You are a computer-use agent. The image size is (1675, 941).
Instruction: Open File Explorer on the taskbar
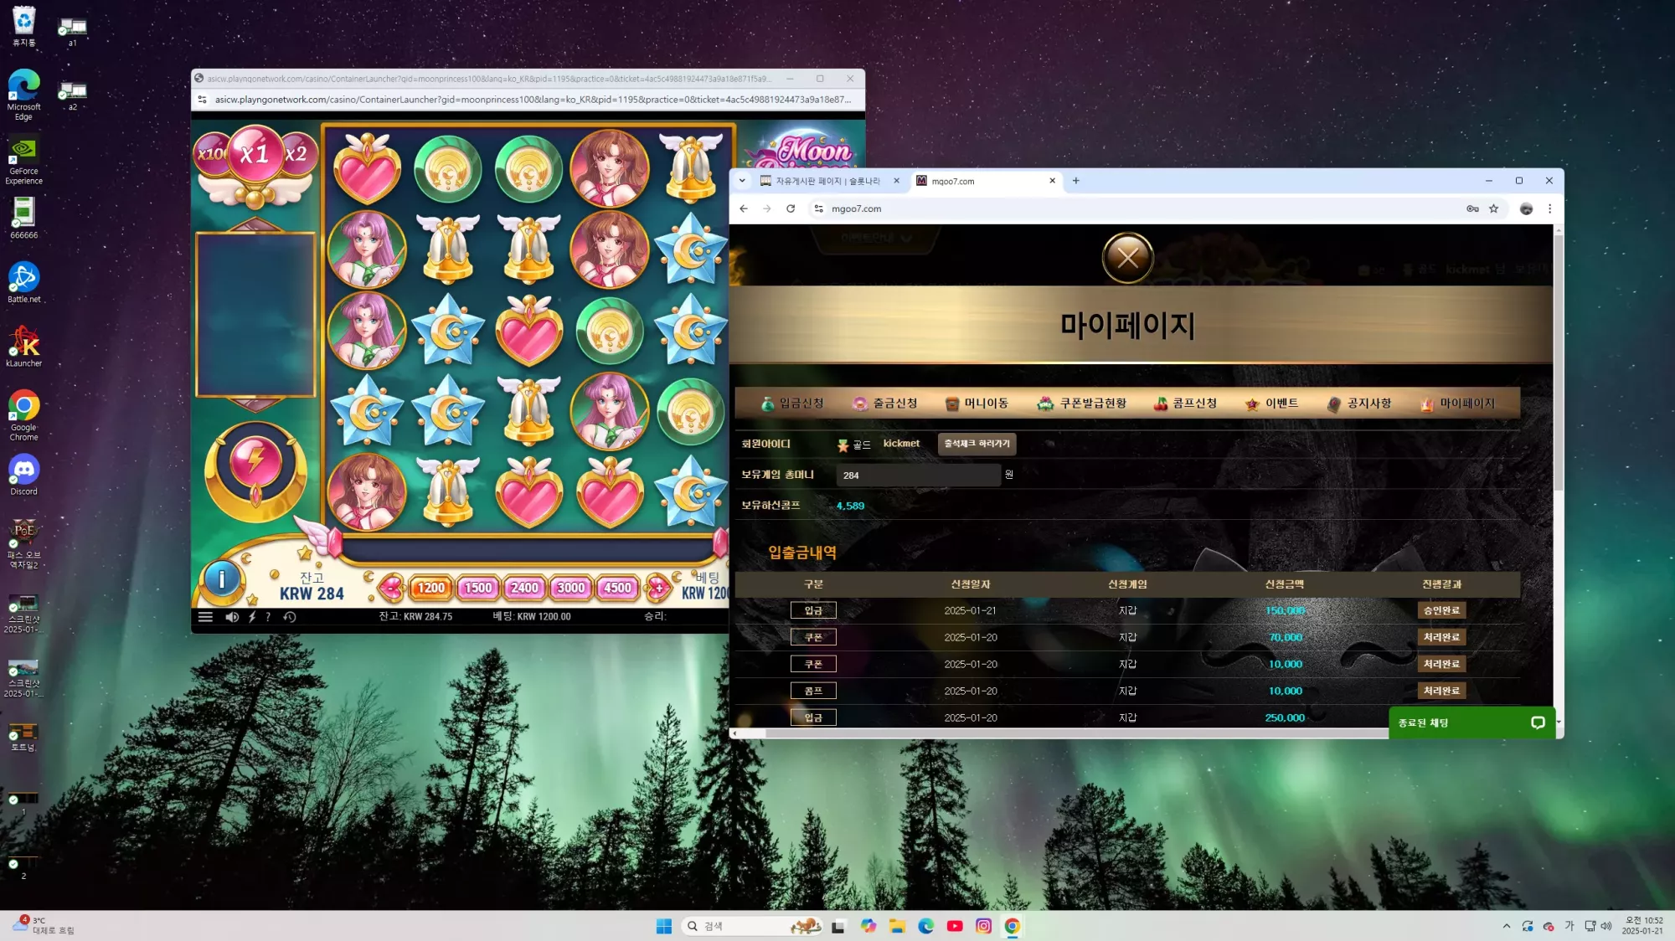point(898,926)
